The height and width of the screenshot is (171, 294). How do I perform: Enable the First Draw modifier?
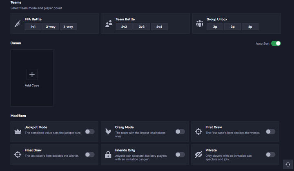pos(270,132)
